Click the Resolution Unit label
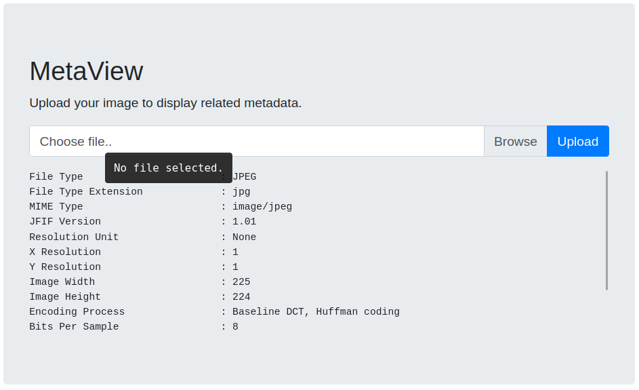This screenshot has height=390, width=639. [74, 237]
